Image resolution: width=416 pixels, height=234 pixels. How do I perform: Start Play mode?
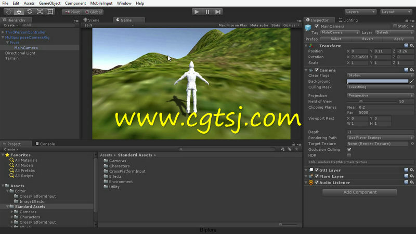pyautogui.click(x=197, y=11)
